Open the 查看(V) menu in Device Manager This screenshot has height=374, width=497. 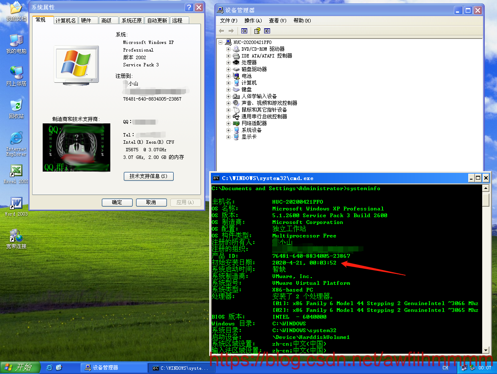point(278,21)
